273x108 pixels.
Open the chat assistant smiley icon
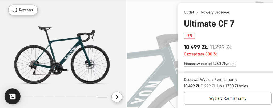tap(13, 97)
